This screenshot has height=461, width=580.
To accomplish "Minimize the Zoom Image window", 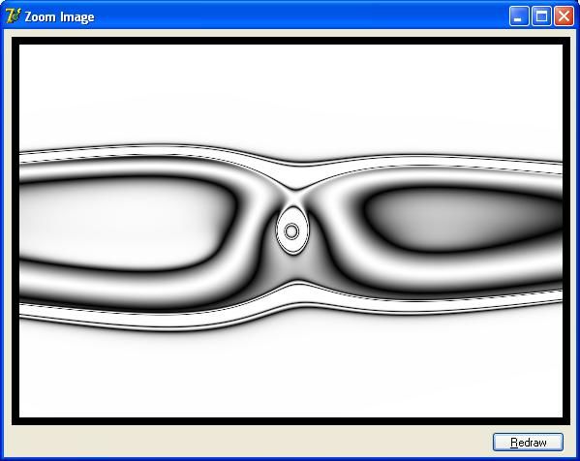I will click(x=519, y=16).
